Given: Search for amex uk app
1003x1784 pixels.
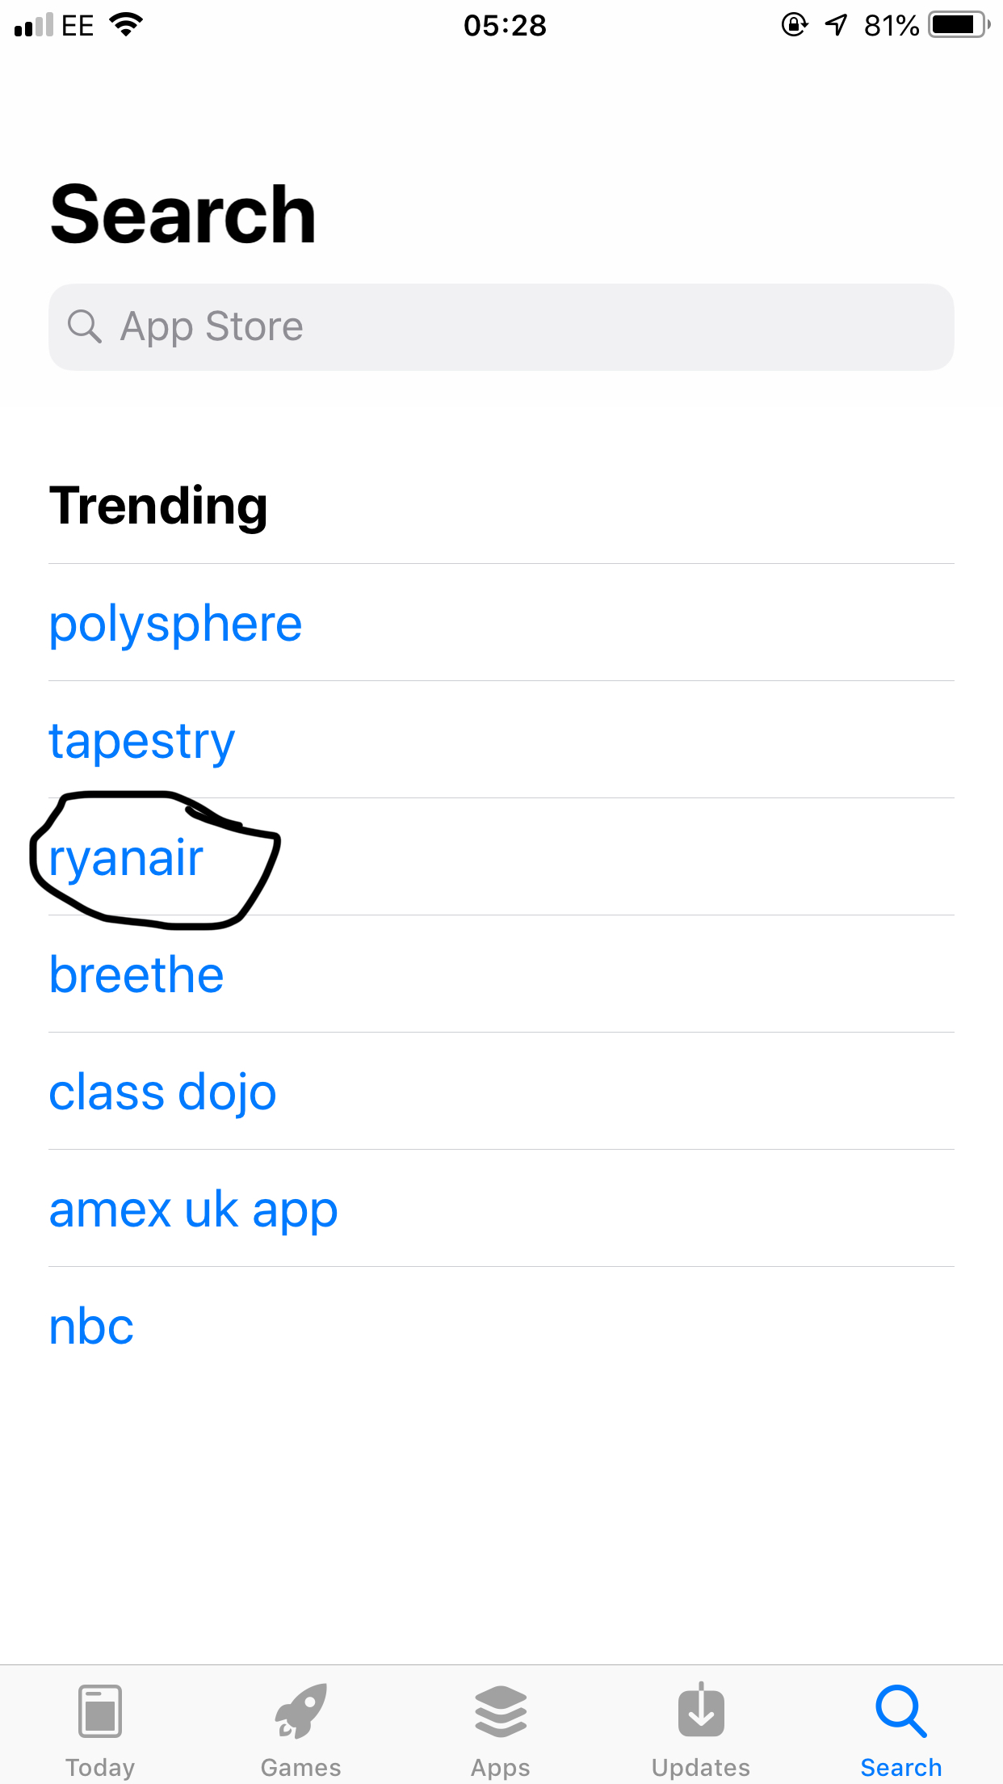Looking at the screenshot, I should pos(193,1210).
